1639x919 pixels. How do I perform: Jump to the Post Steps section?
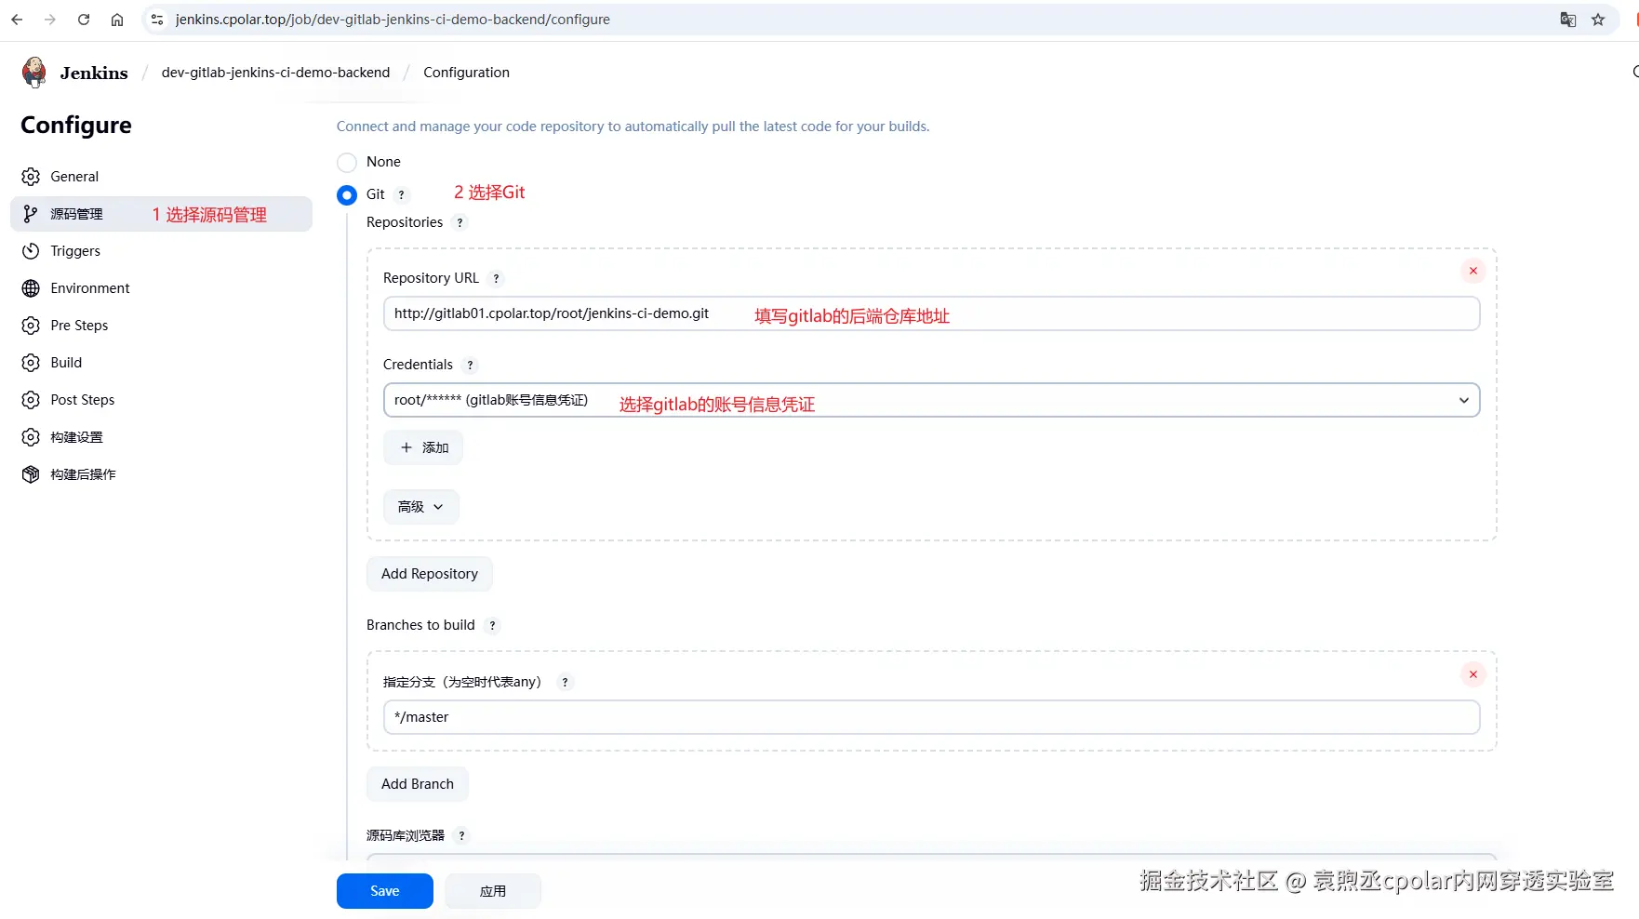tap(161, 400)
